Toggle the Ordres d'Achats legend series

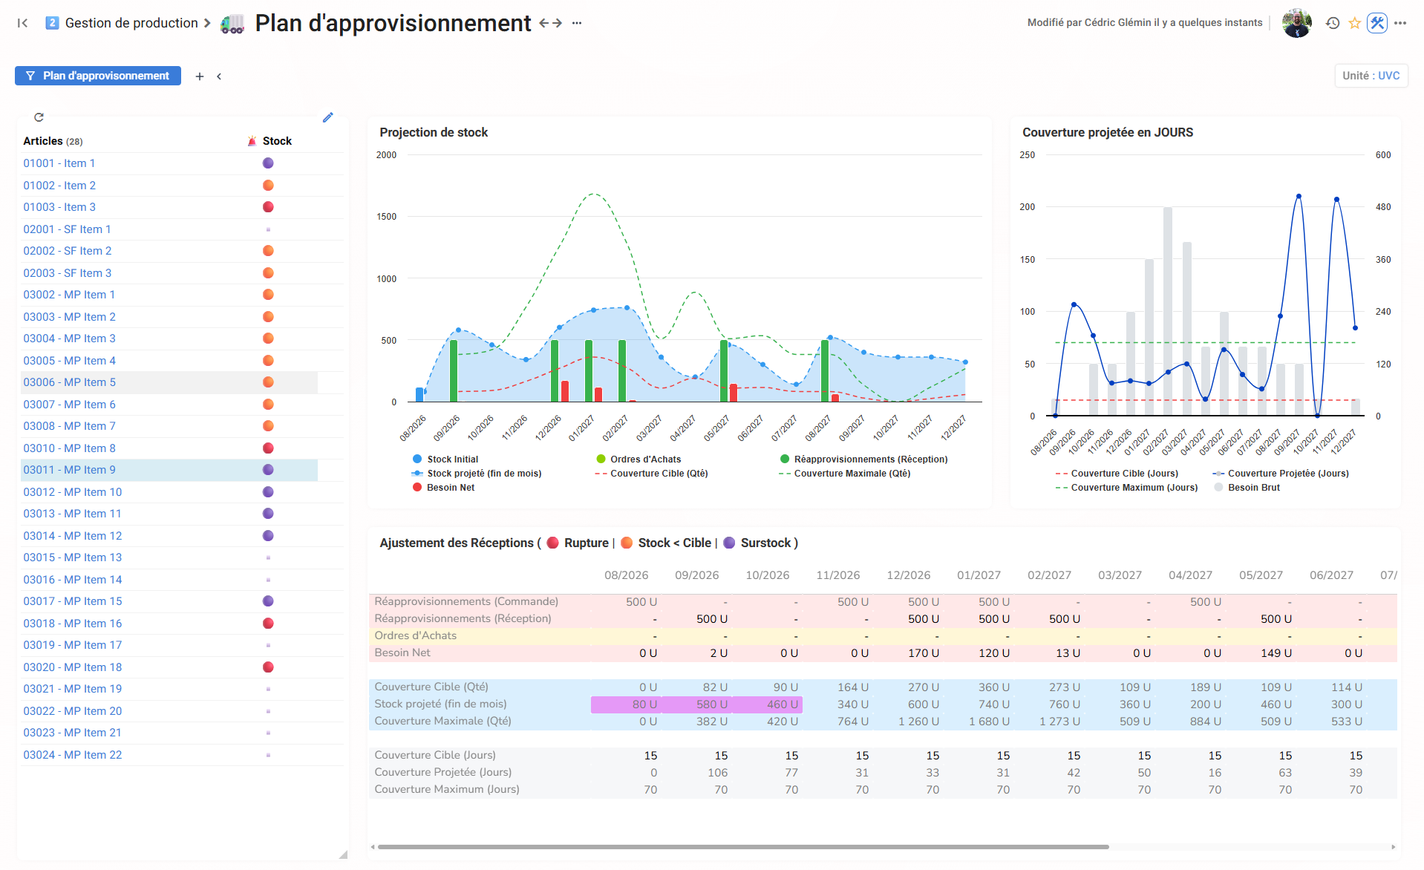click(638, 459)
